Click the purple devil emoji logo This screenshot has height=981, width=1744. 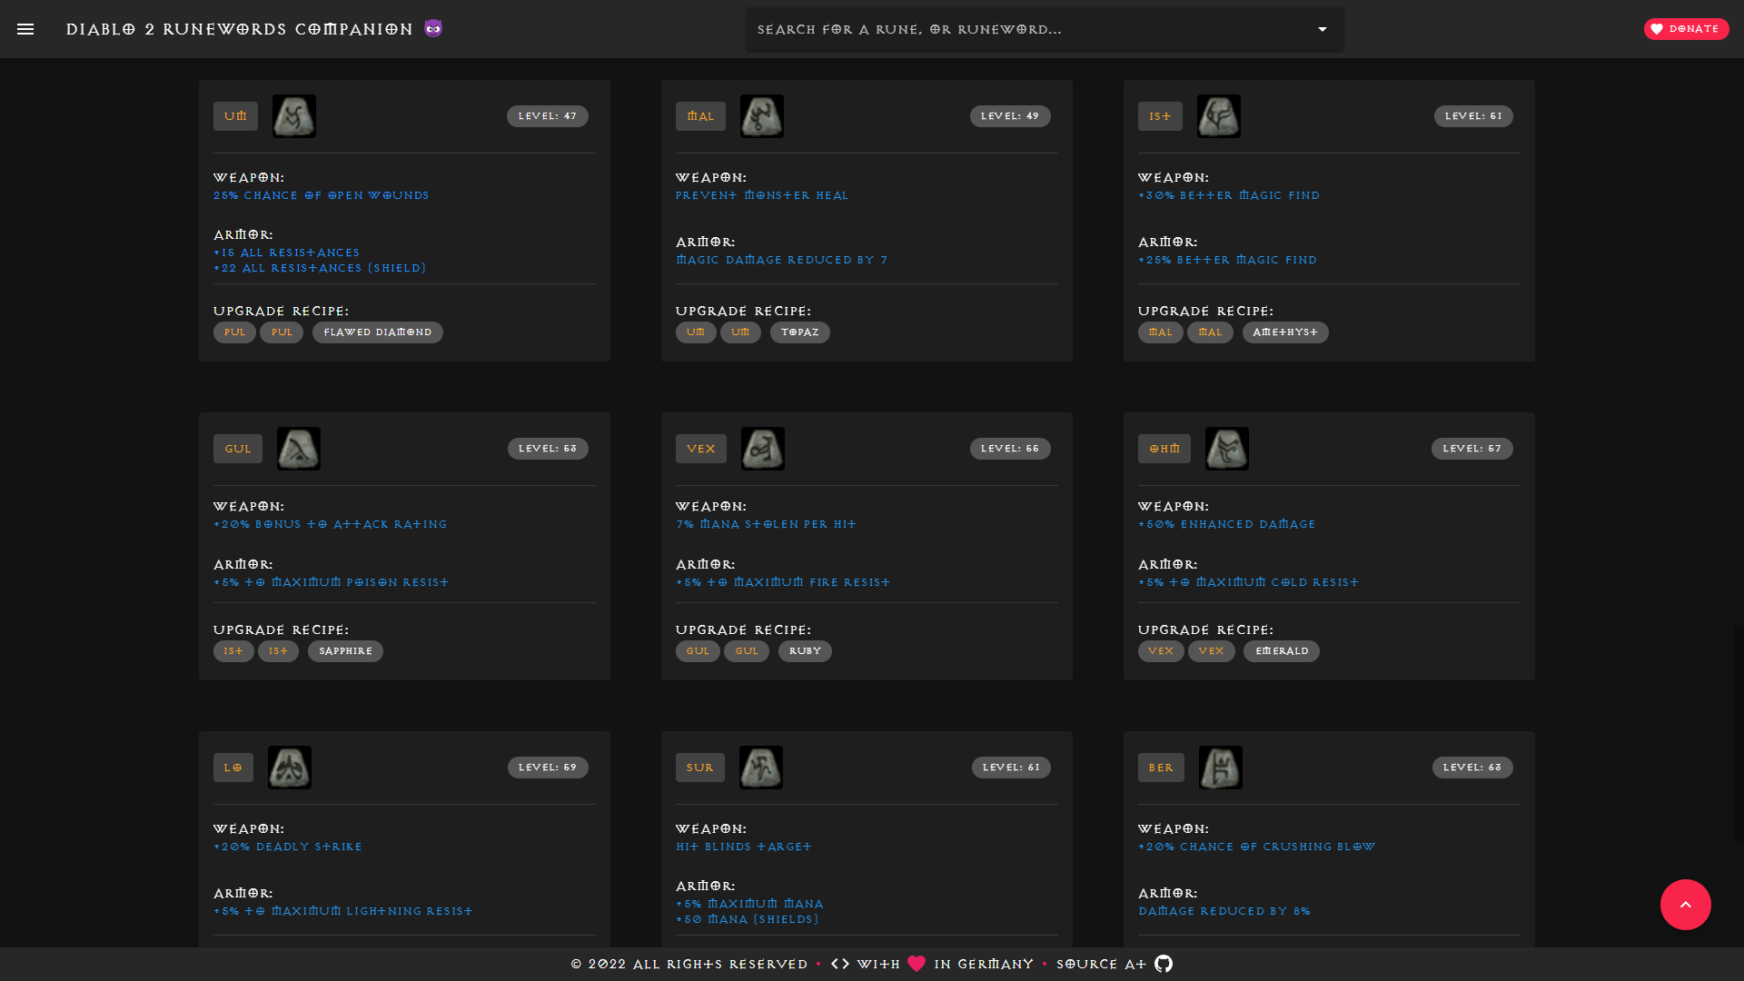[x=433, y=29]
